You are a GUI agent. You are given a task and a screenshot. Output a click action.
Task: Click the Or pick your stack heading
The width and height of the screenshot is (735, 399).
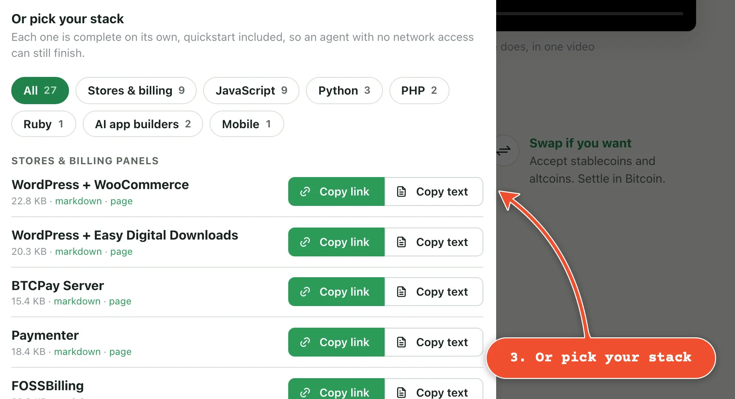point(67,19)
